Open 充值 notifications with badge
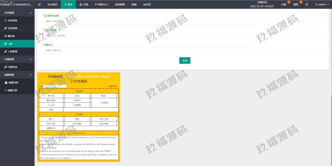This screenshot has height=166, width=332. point(284,5)
